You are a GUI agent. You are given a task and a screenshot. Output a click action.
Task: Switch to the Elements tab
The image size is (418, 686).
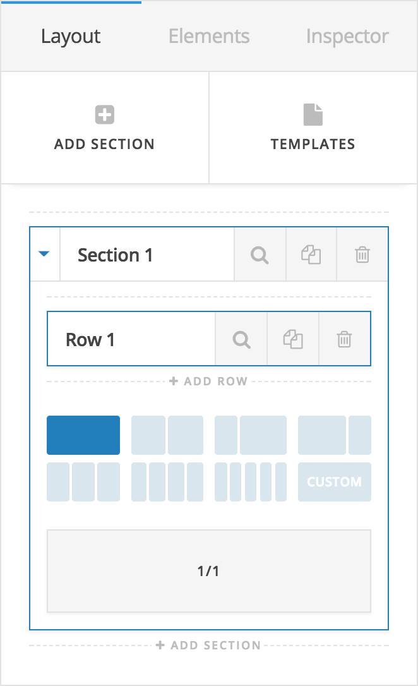click(x=208, y=36)
